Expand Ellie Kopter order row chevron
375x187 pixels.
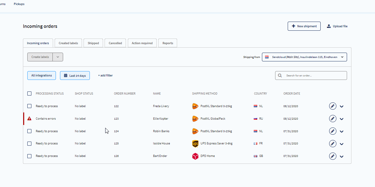click(341, 119)
